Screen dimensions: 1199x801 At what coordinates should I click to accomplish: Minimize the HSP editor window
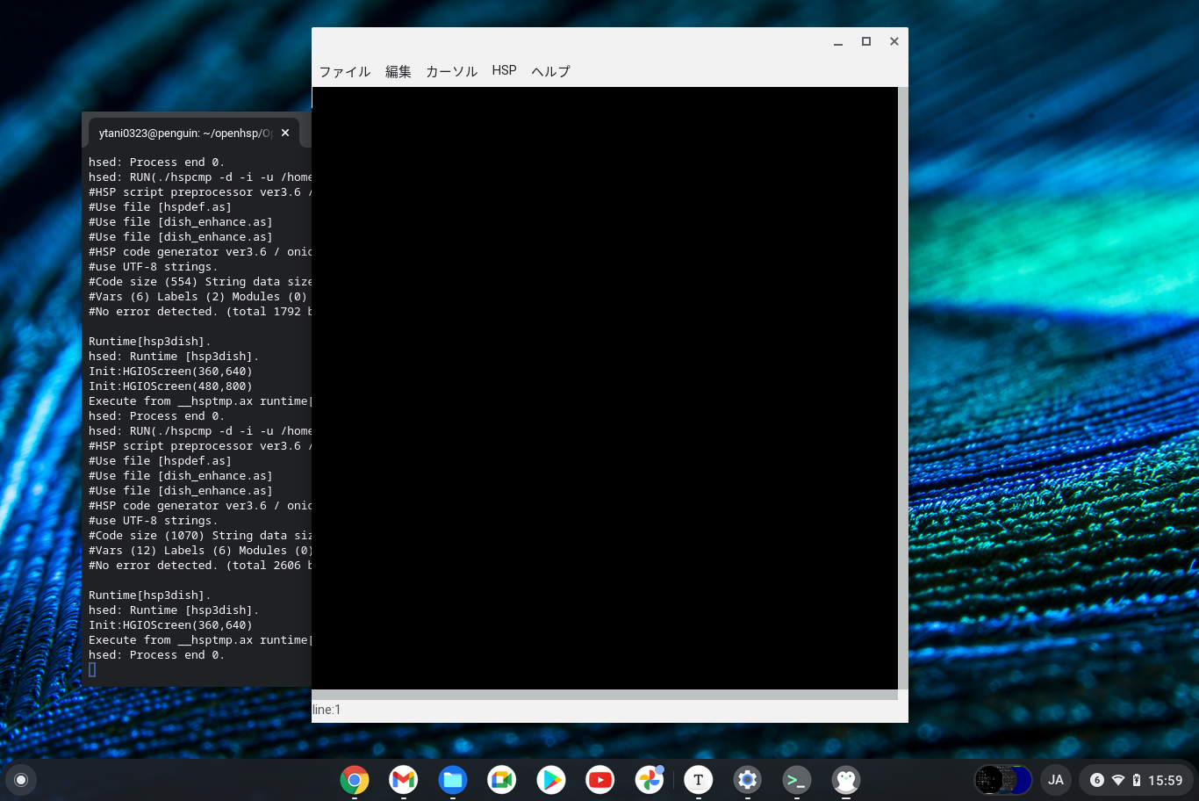pyautogui.click(x=838, y=41)
